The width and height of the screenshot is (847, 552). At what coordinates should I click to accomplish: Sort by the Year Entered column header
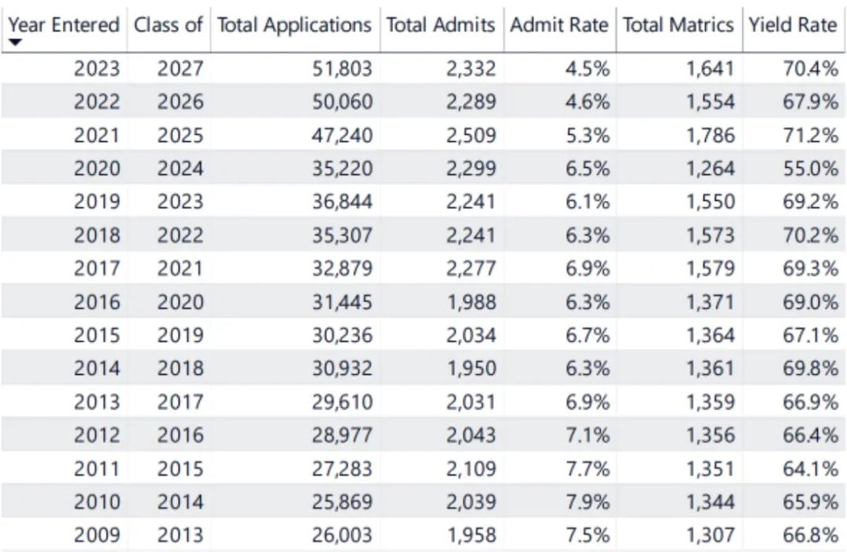click(x=64, y=25)
